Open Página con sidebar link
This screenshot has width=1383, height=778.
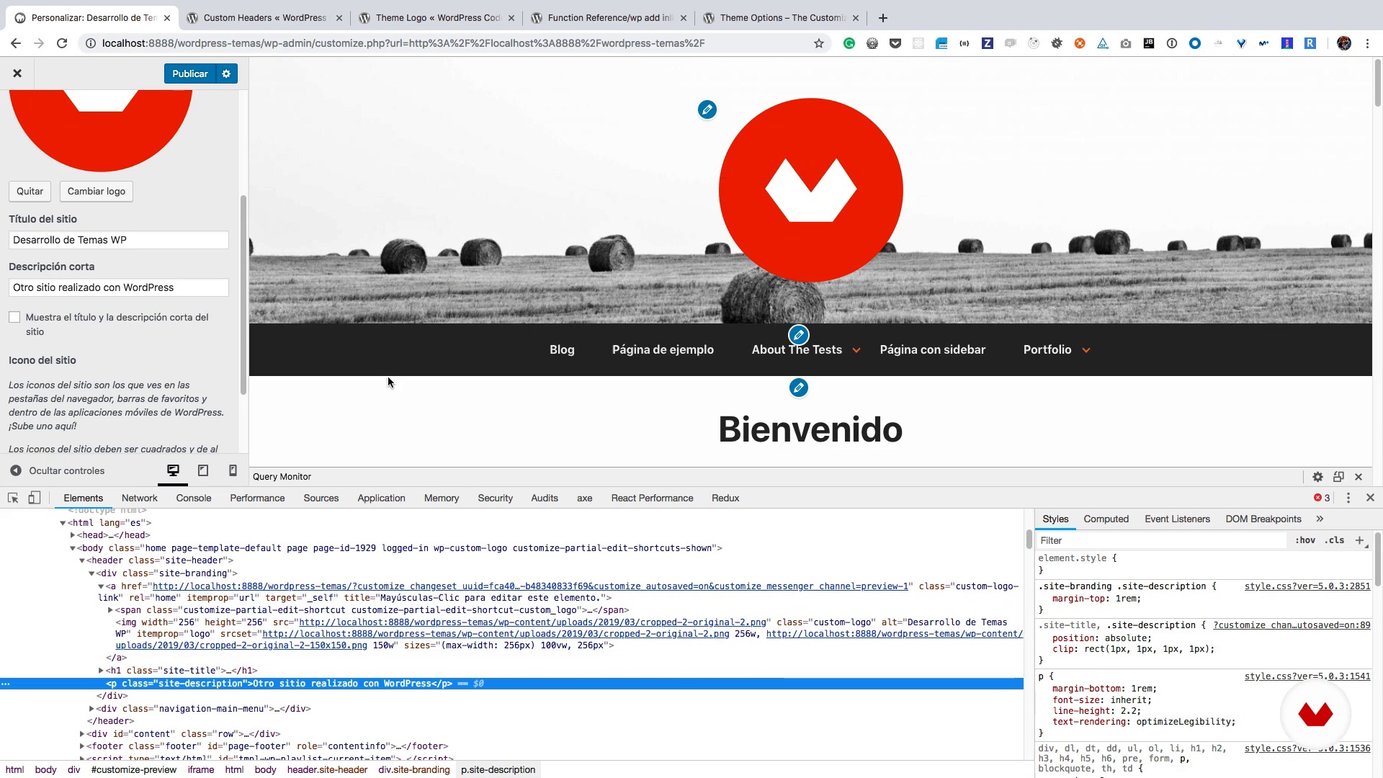pyautogui.click(x=933, y=349)
